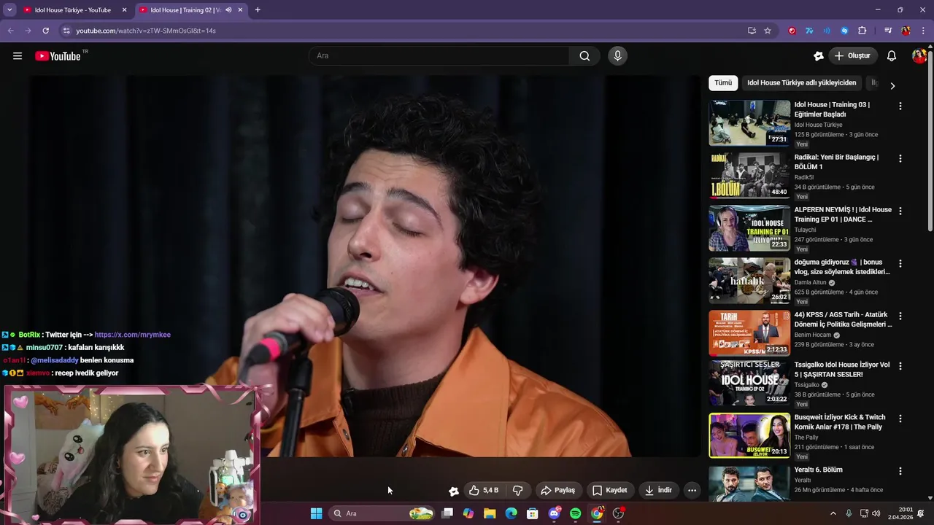Go back in browser history

(x=10, y=31)
